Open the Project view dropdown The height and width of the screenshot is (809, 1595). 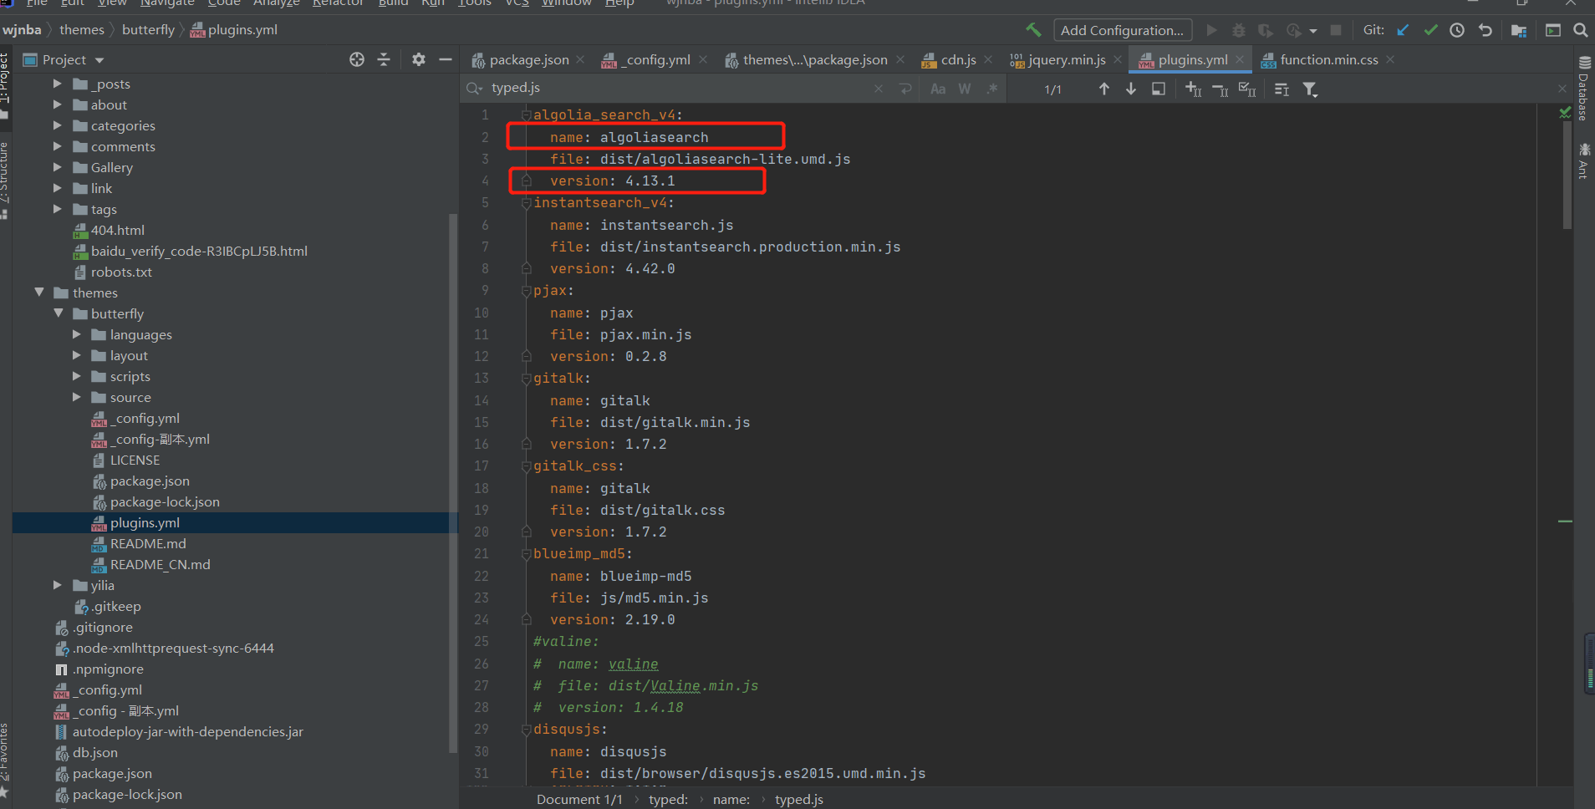click(x=99, y=60)
